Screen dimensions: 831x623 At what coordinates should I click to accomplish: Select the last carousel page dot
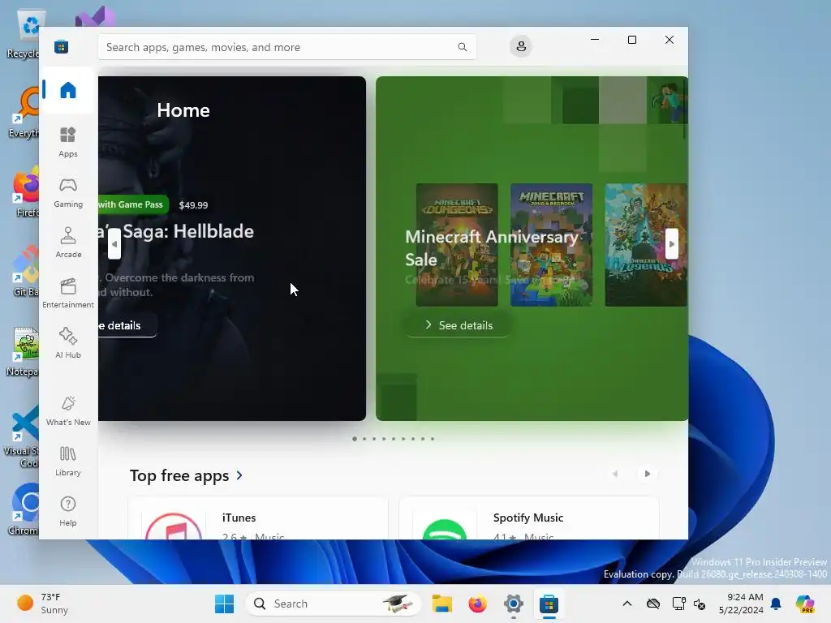[x=433, y=439]
